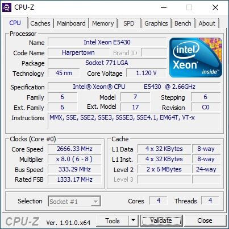Image resolution: width=229 pixels, height=229 pixels.
Task: Click the Core Speed value field
Action: (x=74, y=149)
